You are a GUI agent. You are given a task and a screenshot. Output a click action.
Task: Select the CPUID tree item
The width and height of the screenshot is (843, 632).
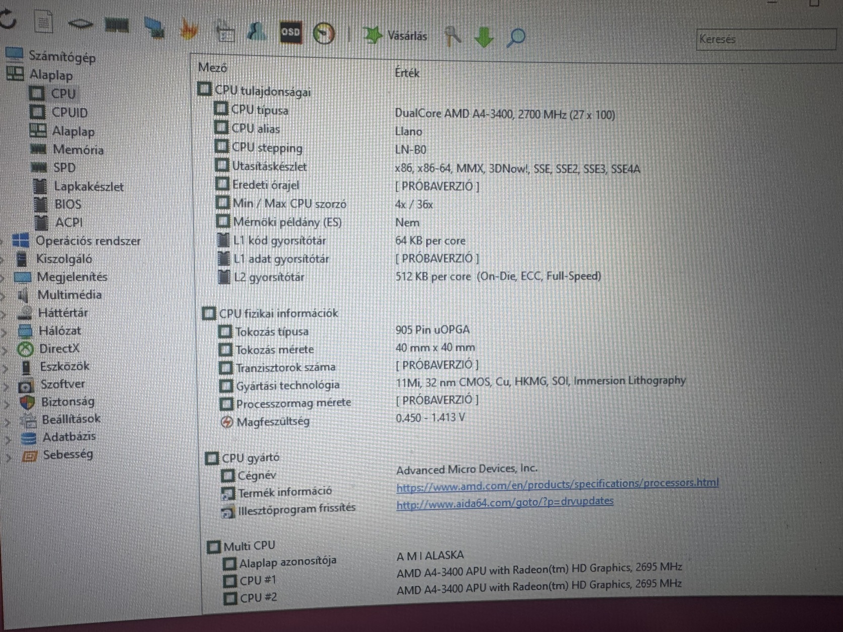pyautogui.click(x=70, y=112)
